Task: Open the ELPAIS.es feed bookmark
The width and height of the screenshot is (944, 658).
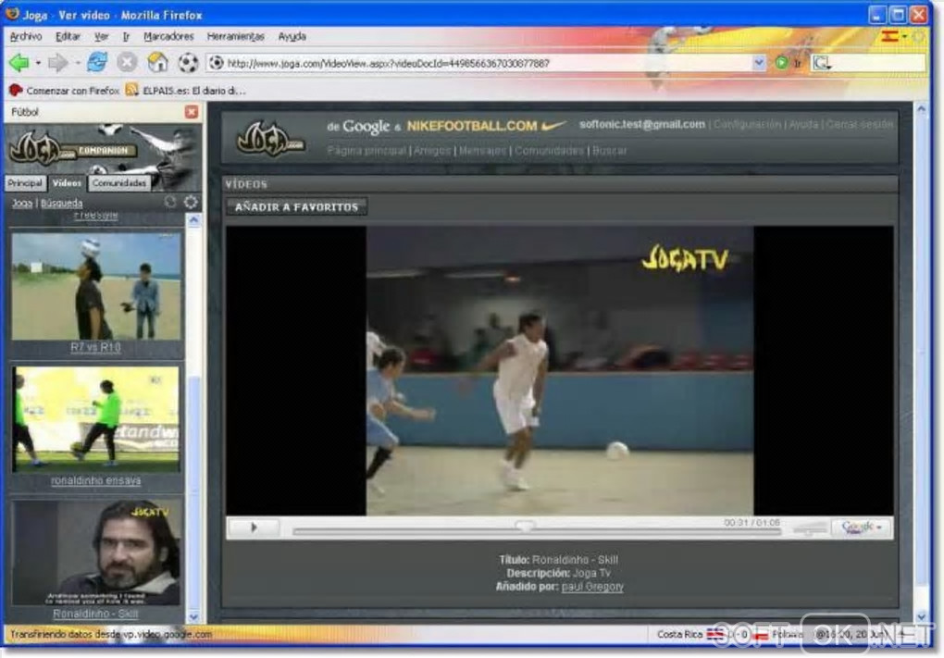Action: [185, 91]
